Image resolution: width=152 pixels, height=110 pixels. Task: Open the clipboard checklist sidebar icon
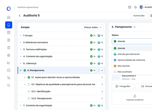click(9, 48)
